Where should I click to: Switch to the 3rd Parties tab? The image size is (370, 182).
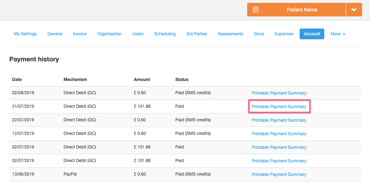click(196, 34)
